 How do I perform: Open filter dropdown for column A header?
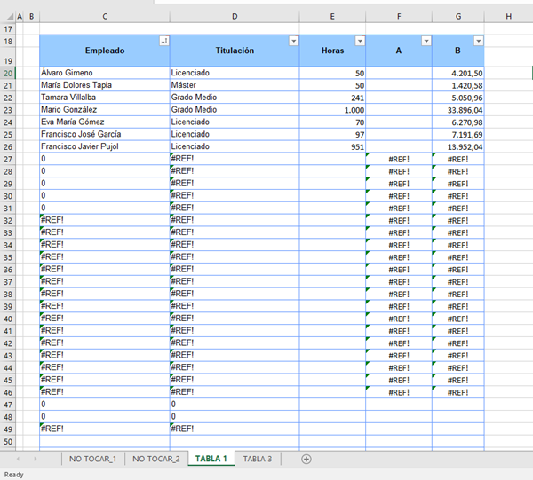point(426,42)
